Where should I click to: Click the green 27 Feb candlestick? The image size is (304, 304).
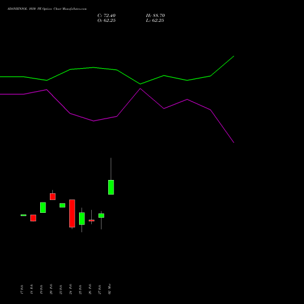[102, 215]
